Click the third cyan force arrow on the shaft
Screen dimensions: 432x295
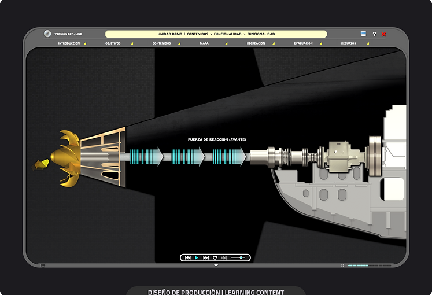pos(229,156)
